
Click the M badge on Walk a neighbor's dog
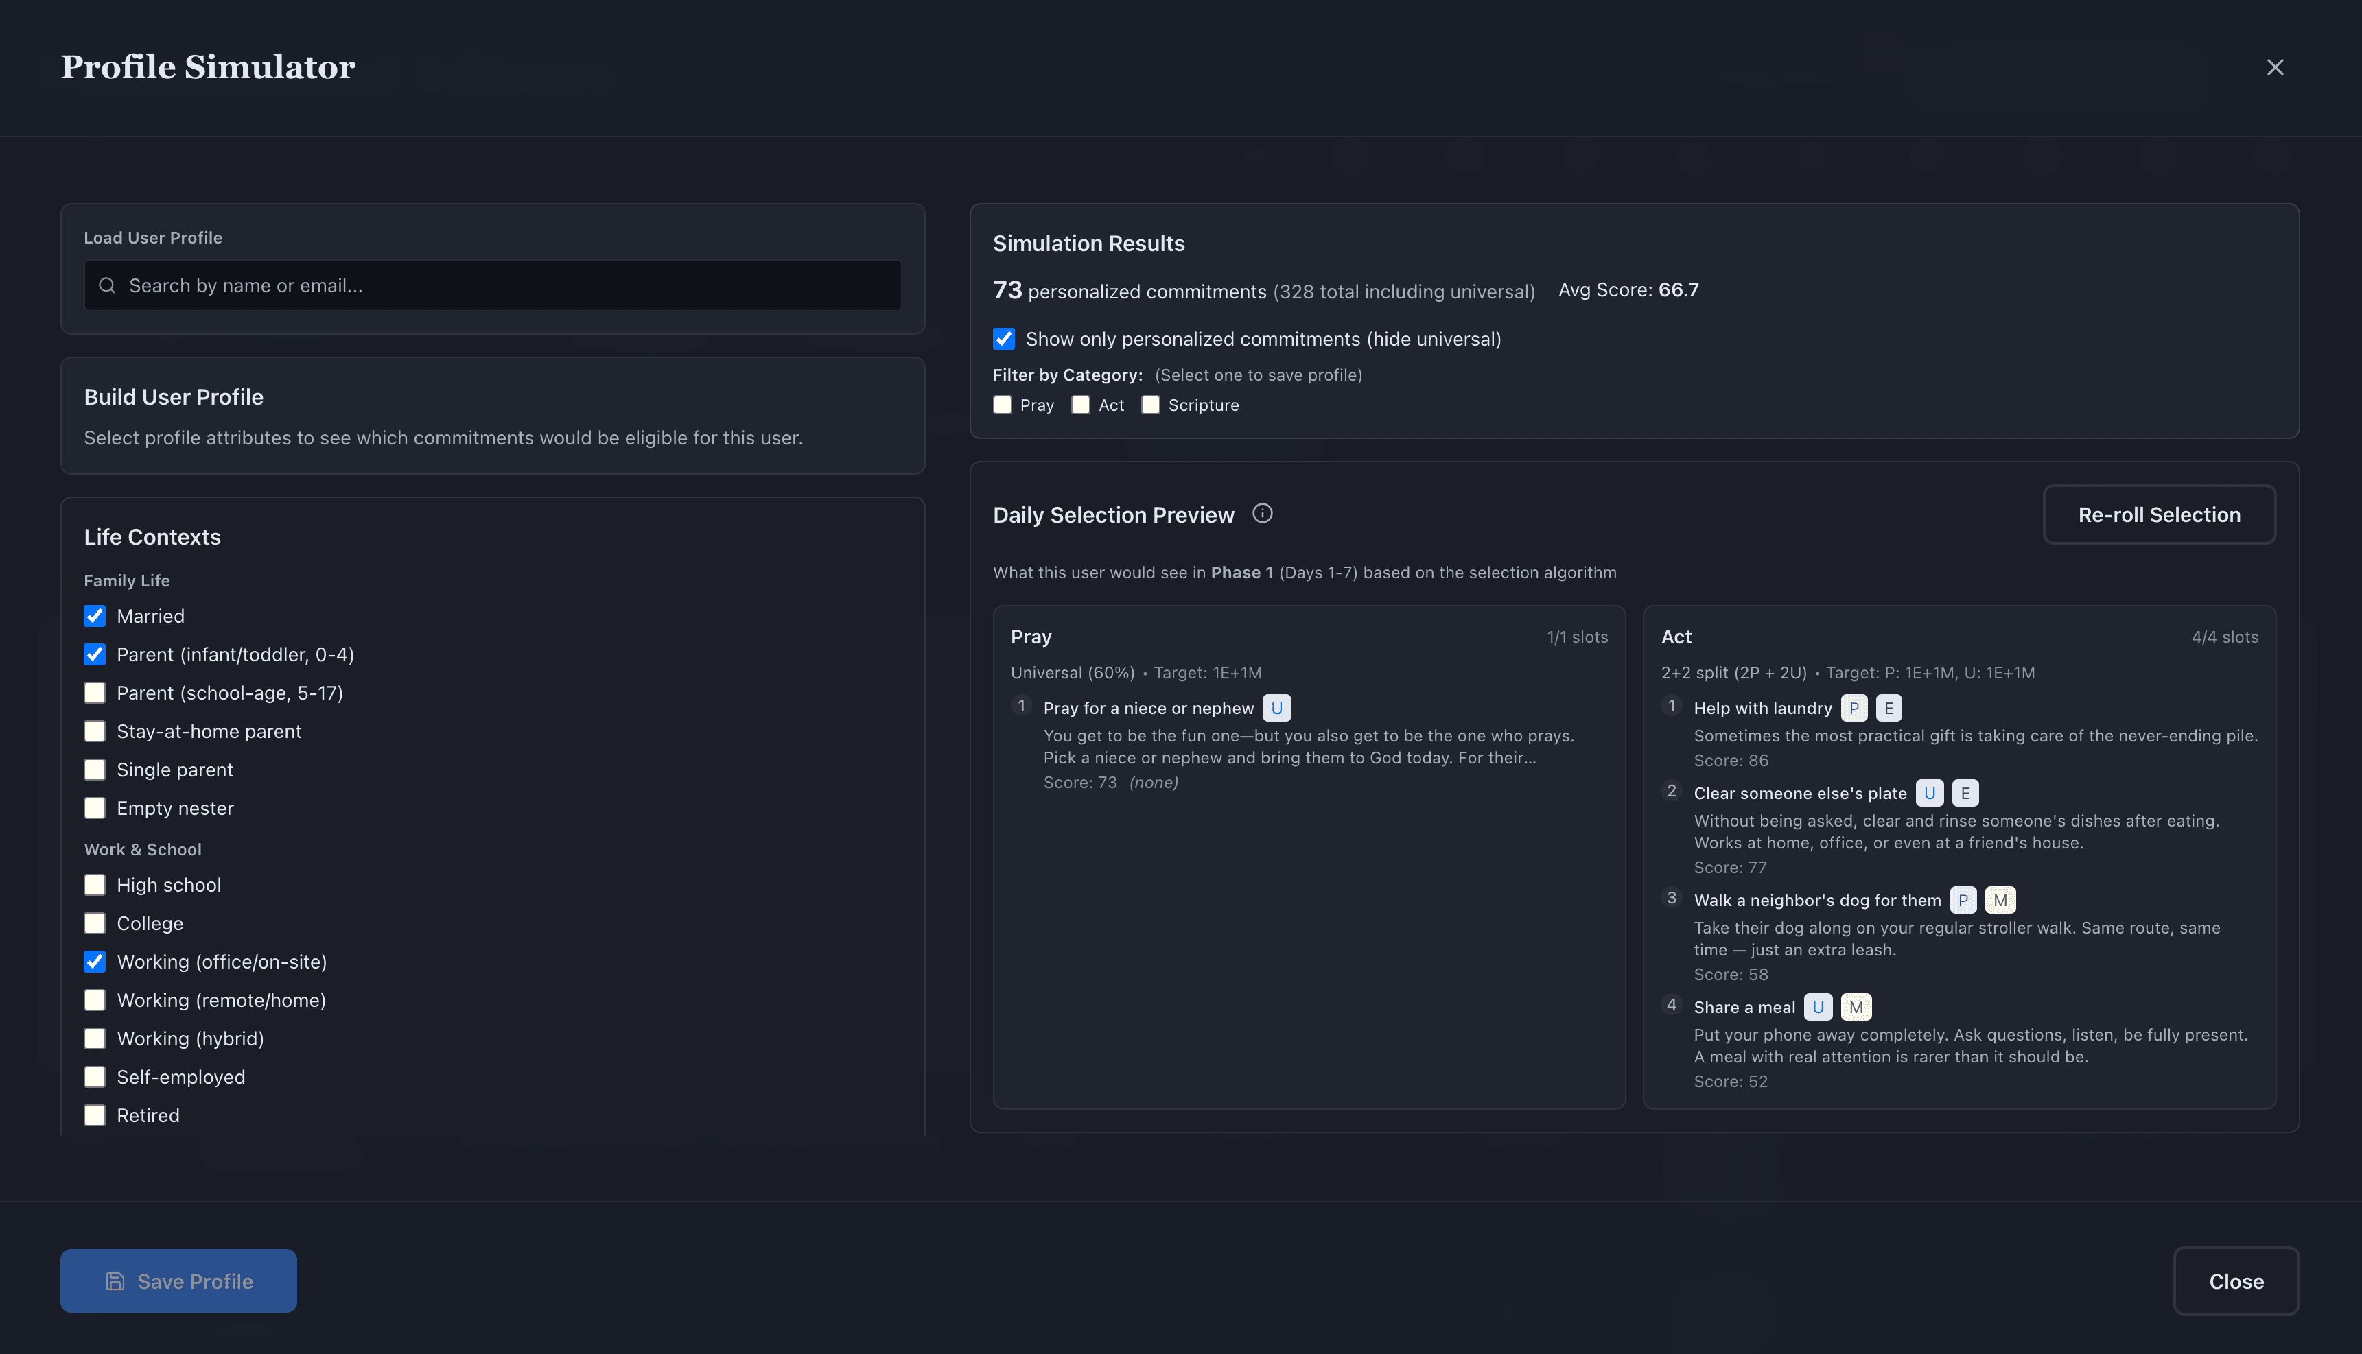1999,899
